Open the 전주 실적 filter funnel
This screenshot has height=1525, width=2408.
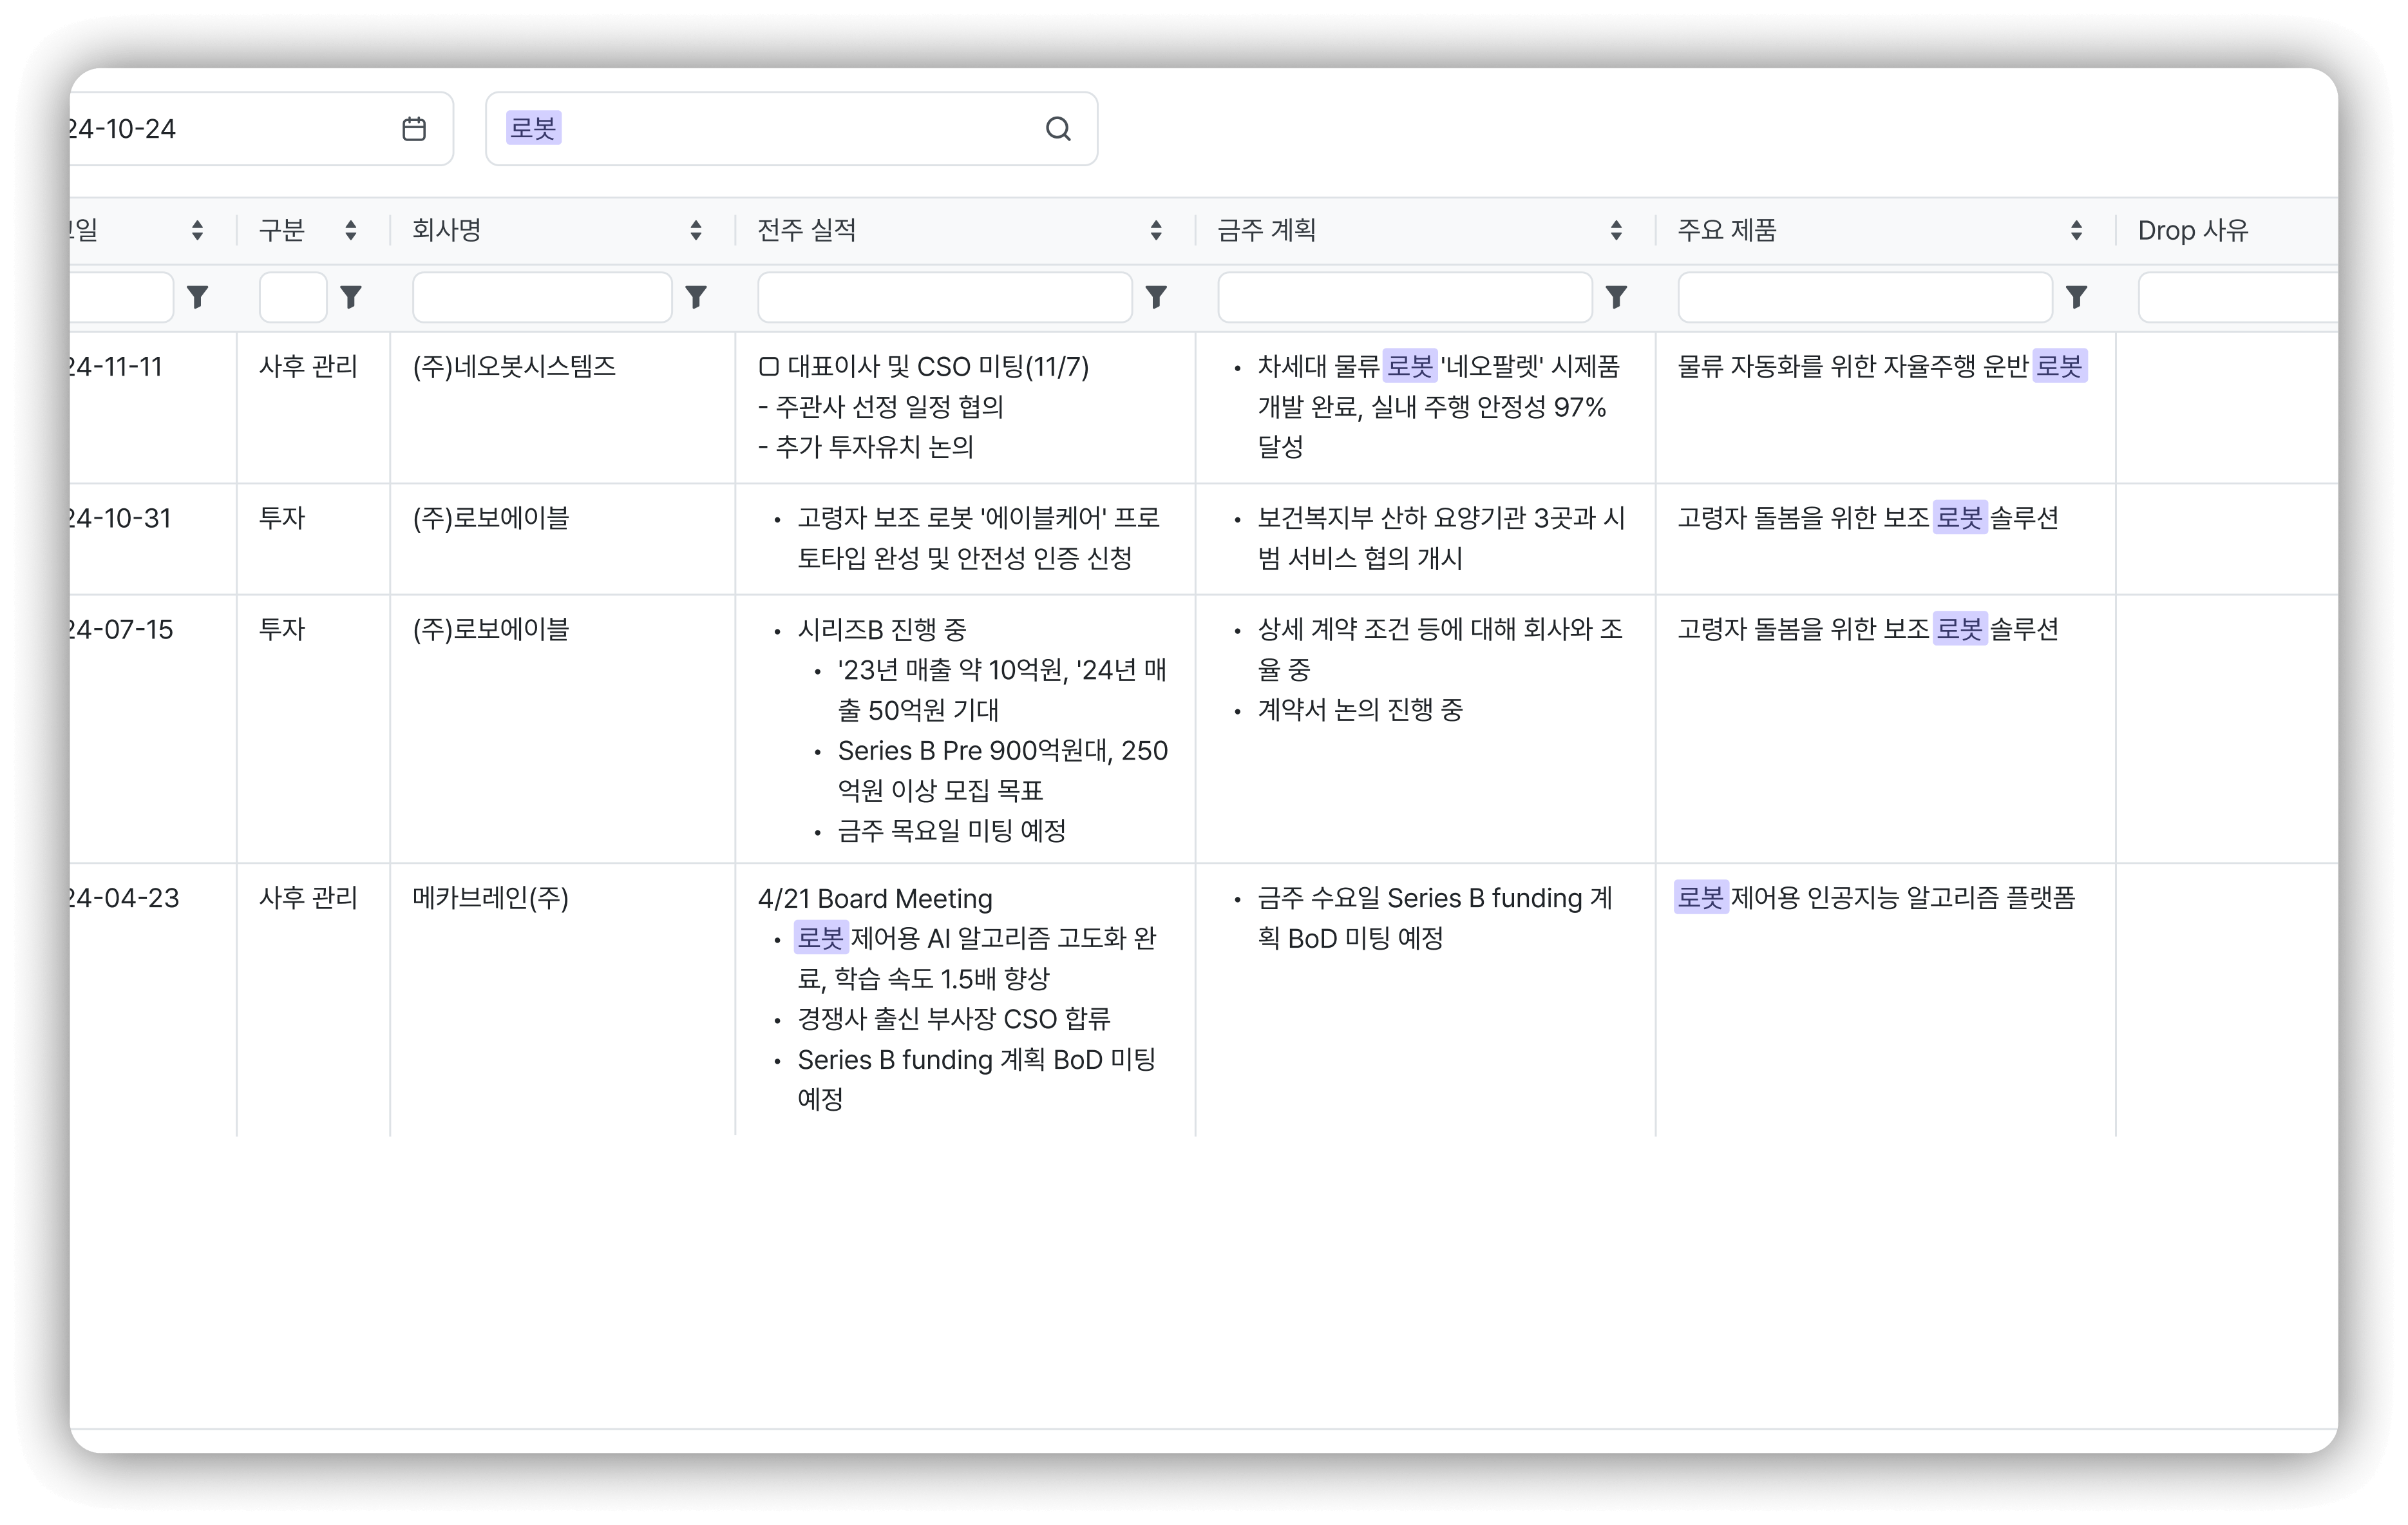pyautogui.click(x=1156, y=297)
